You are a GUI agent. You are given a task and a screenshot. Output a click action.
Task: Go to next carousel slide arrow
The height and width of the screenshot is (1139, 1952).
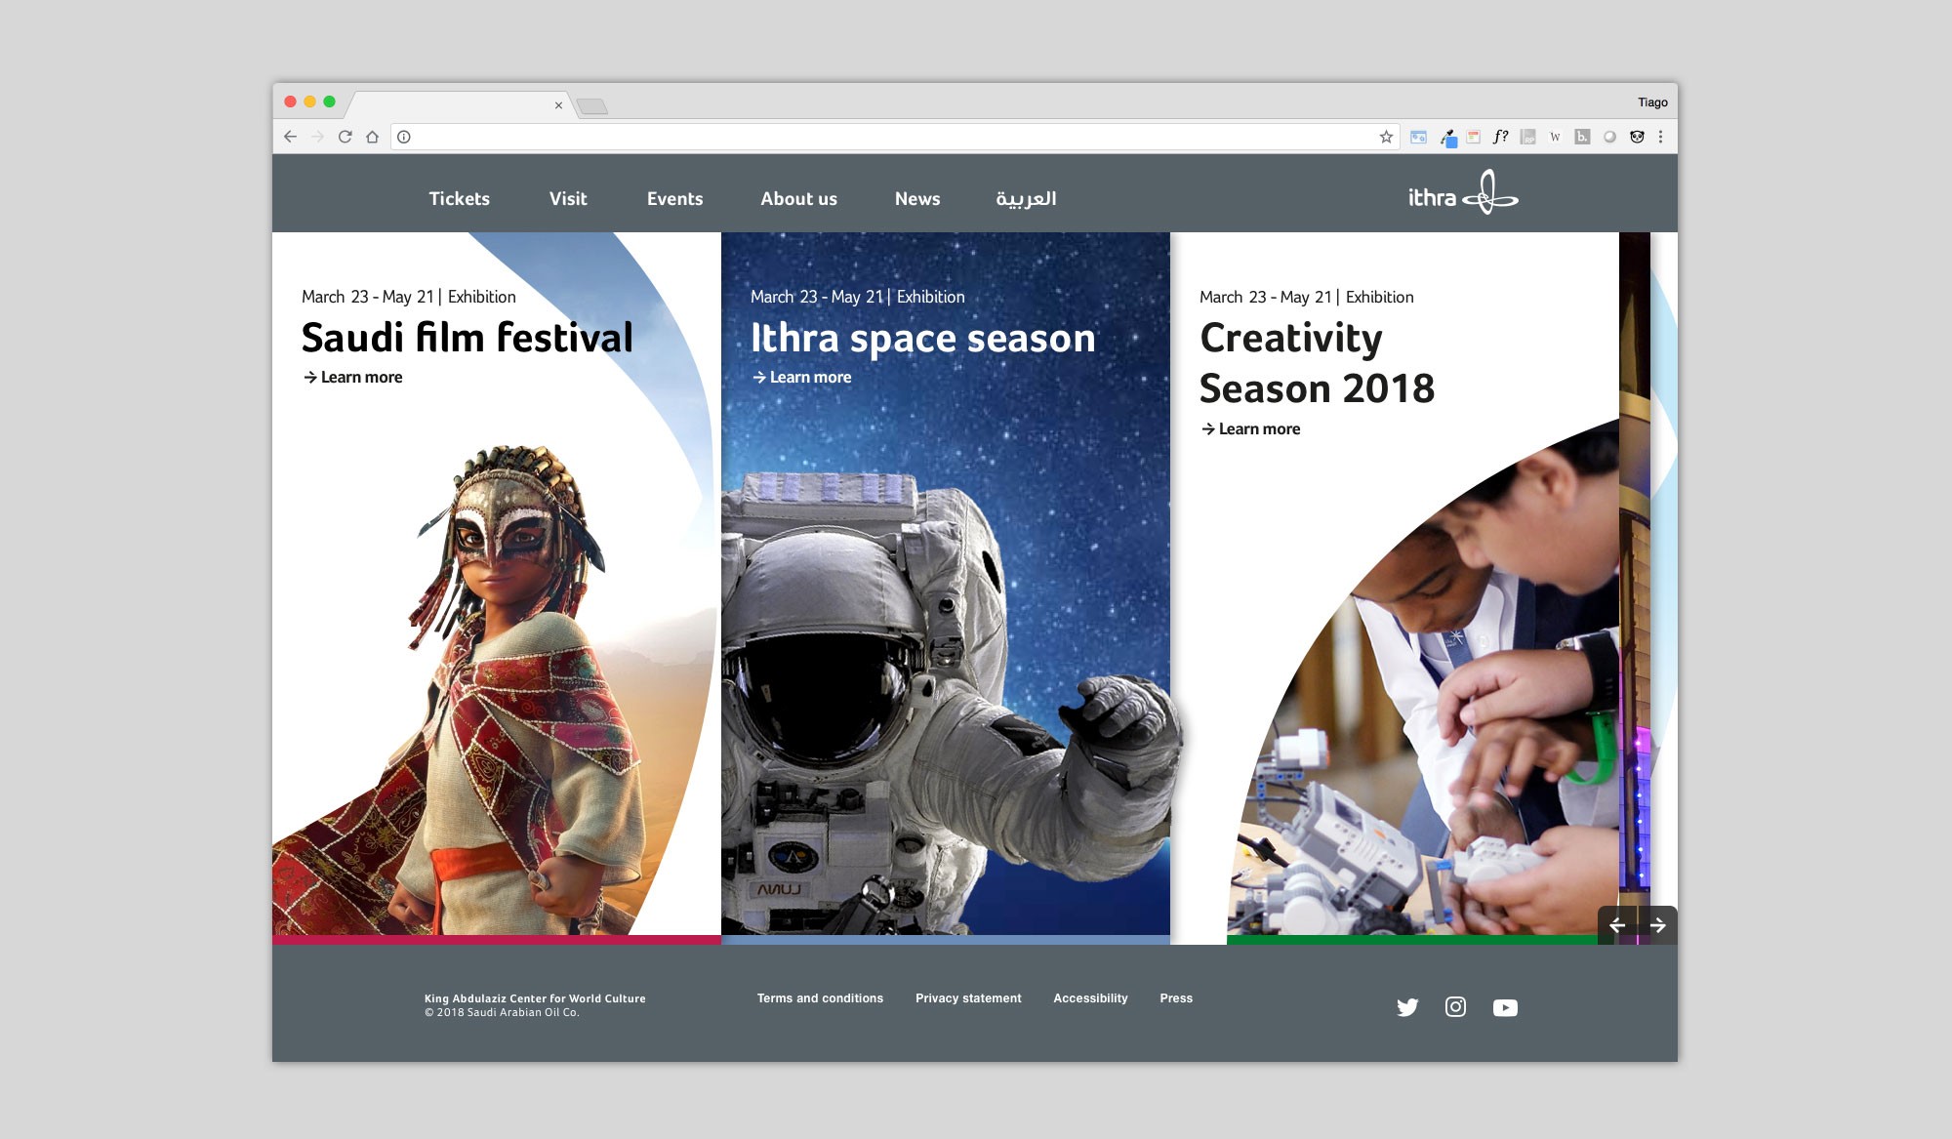coord(1657,925)
